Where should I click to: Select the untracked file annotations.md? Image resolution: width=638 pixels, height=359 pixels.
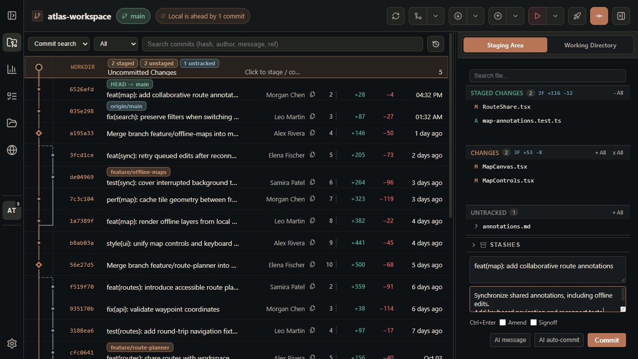[548, 226]
